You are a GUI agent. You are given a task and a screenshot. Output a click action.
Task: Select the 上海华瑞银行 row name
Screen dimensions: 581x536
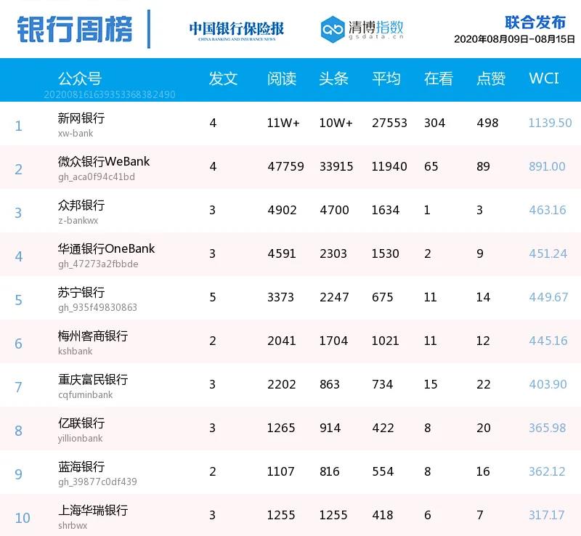(x=93, y=510)
